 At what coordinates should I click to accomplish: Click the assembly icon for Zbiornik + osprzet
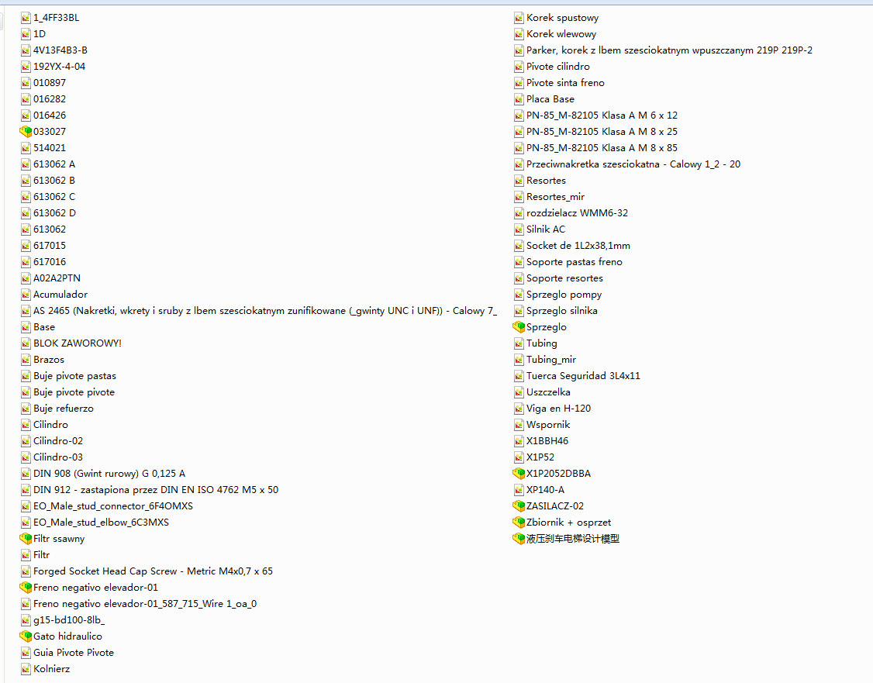pos(519,523)
